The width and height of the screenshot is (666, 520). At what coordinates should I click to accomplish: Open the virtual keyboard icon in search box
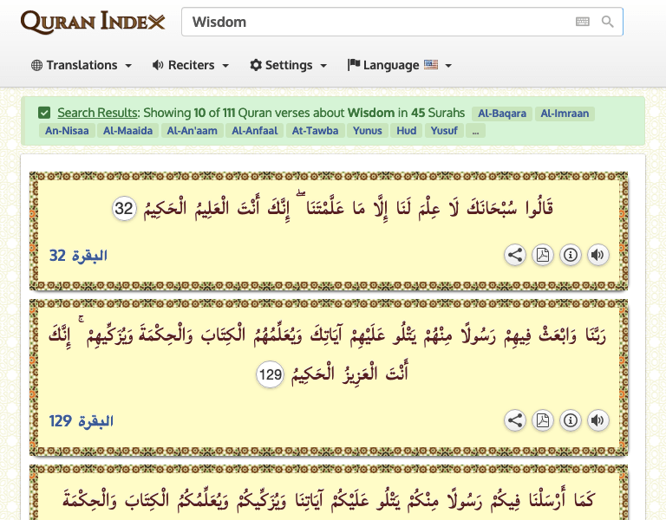click(582, 22)
